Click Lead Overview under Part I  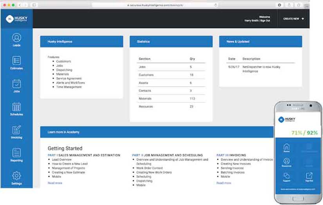click(61, 159)
